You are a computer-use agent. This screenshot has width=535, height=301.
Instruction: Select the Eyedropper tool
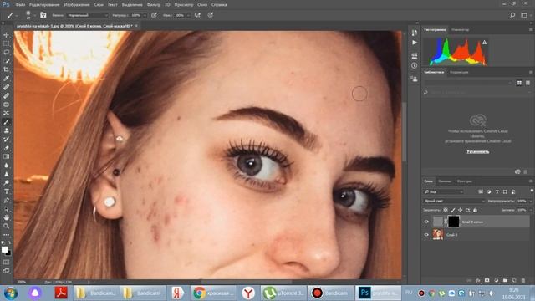pyautogui.click(x=6, y=78)
